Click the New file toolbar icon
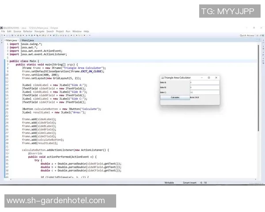The width and height of the screenshot is (265, 212). 2,35
